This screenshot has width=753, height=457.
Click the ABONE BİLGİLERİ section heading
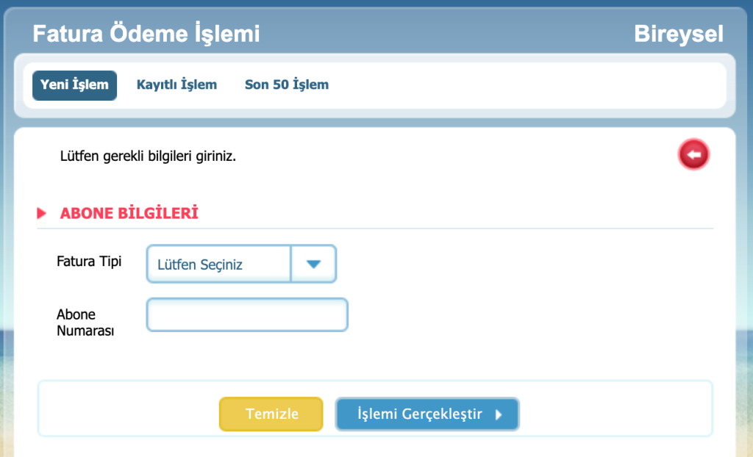tap(129, 214)
